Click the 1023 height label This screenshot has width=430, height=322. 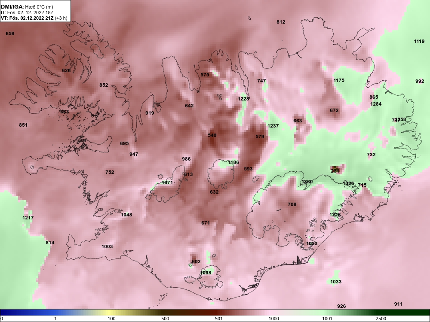click(311, 244)
